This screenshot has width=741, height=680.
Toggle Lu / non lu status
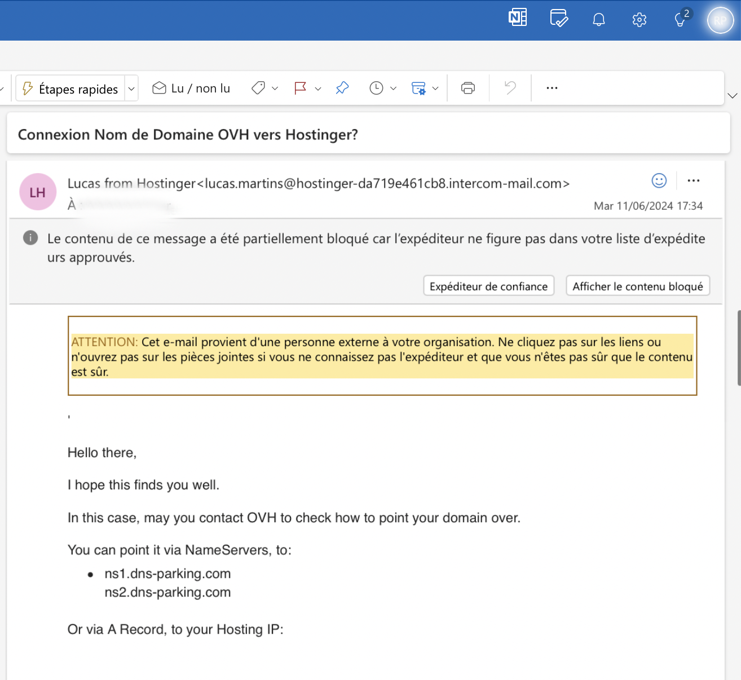coord(192,89)
